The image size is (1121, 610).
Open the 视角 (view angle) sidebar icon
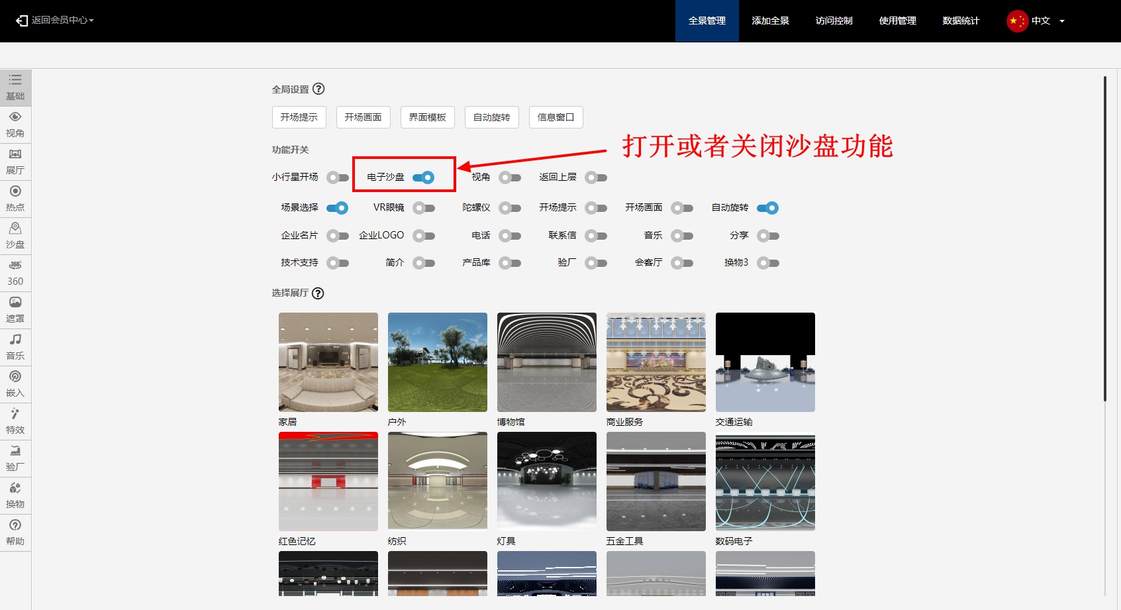coord(15,124)
